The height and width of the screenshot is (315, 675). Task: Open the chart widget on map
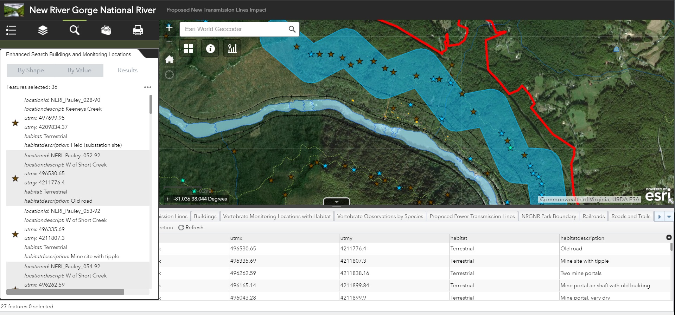pyautogui.click(x=232, y=48)
